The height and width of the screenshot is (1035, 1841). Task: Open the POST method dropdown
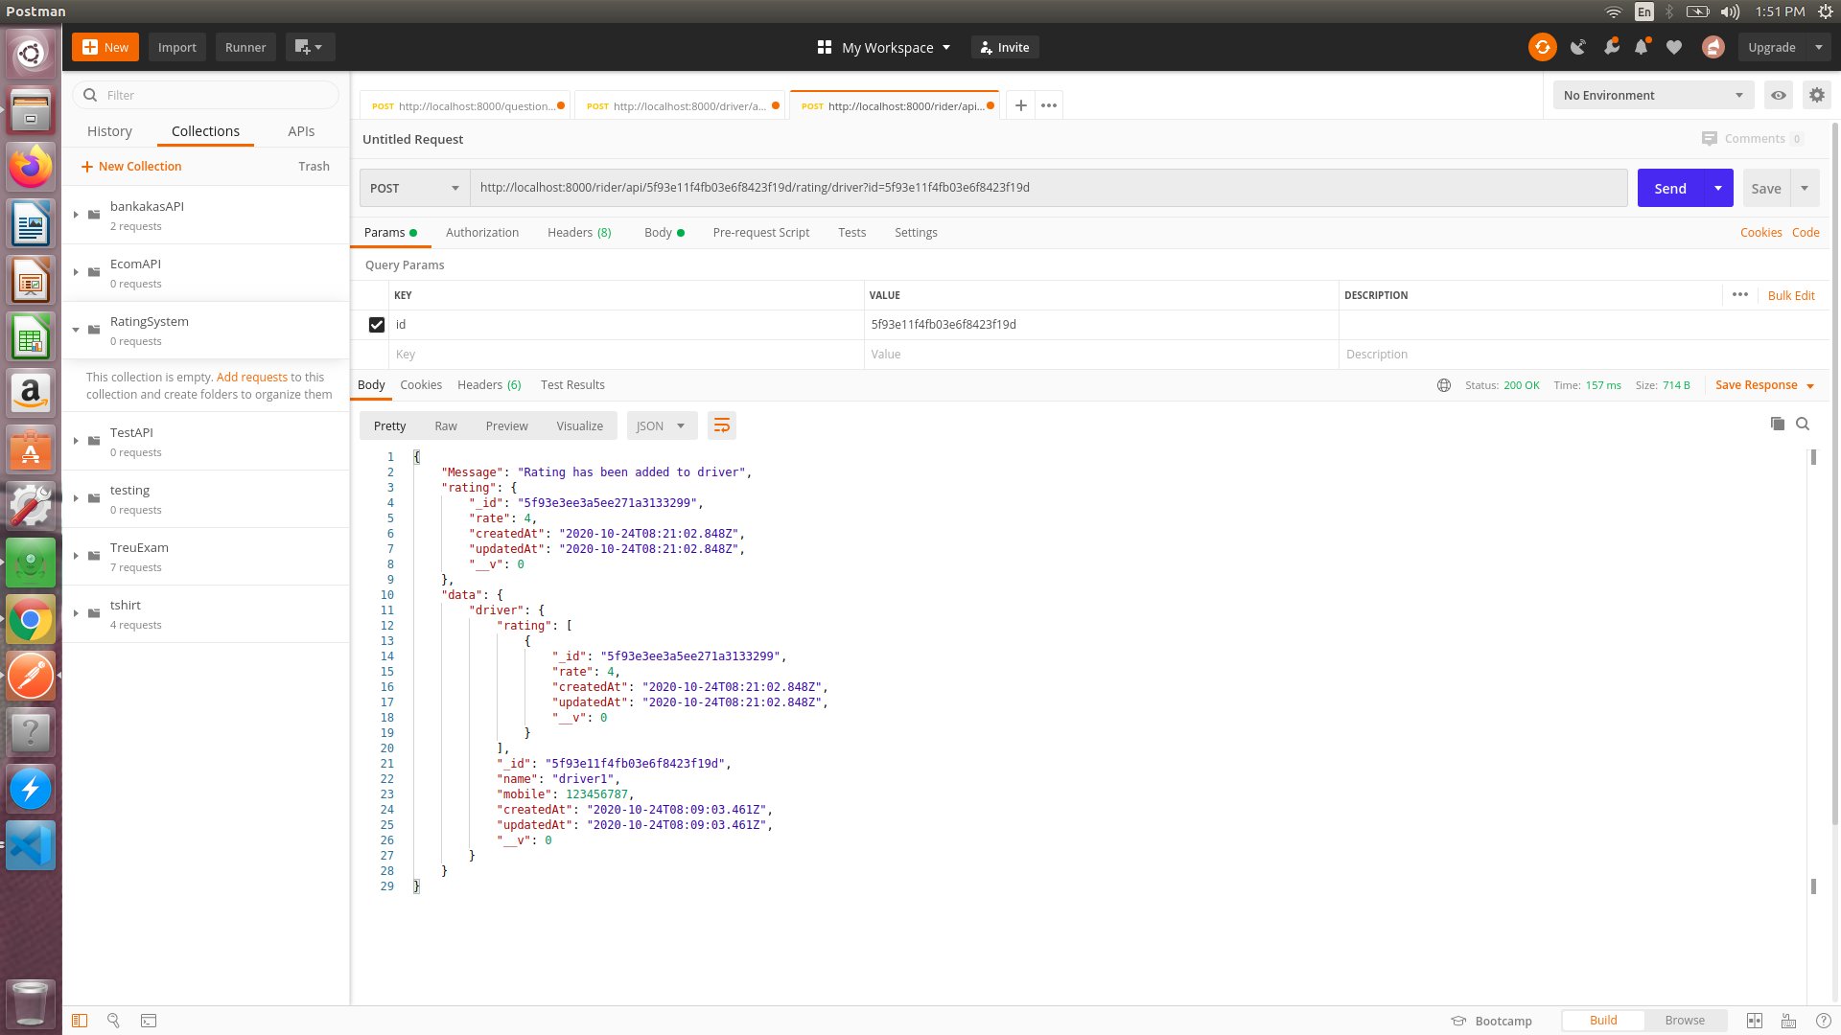(x=414, y=188)
